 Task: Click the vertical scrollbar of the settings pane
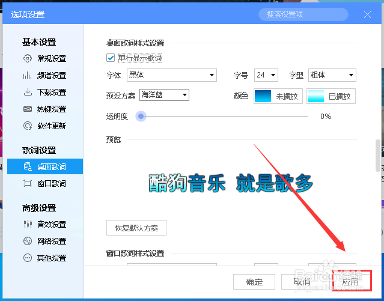[x=378, y=156]
